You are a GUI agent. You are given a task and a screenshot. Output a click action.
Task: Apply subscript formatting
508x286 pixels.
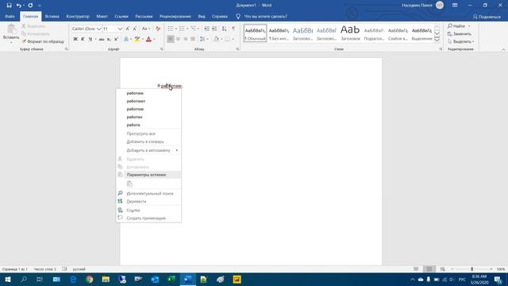[x=109, y=39]
